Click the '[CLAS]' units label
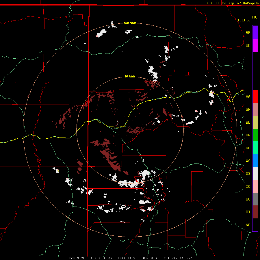260x260 pixels. point(244,20)
